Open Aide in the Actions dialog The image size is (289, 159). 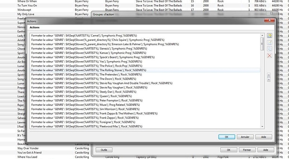coord(263,137)
